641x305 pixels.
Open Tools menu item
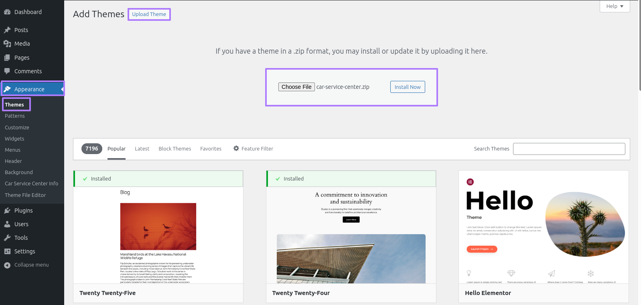click(32, 238)
